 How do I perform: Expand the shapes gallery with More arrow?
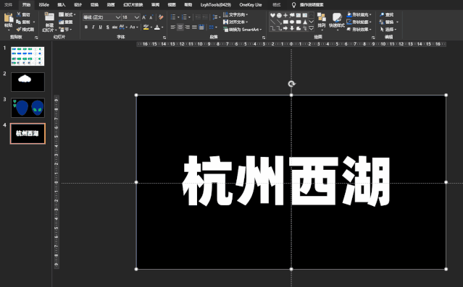pyautogui.click(x=312, y=28)
